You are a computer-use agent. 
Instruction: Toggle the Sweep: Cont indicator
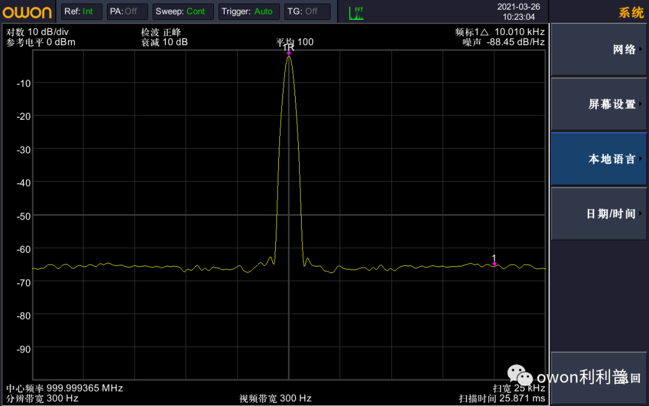[183, 11]
